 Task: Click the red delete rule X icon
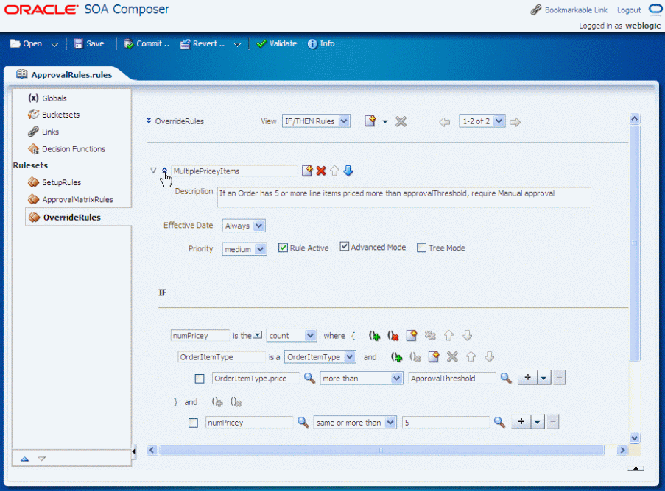(x=321, y=171)
